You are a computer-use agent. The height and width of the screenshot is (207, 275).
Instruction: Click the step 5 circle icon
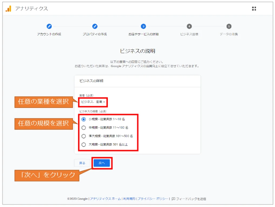click(229, 26)
